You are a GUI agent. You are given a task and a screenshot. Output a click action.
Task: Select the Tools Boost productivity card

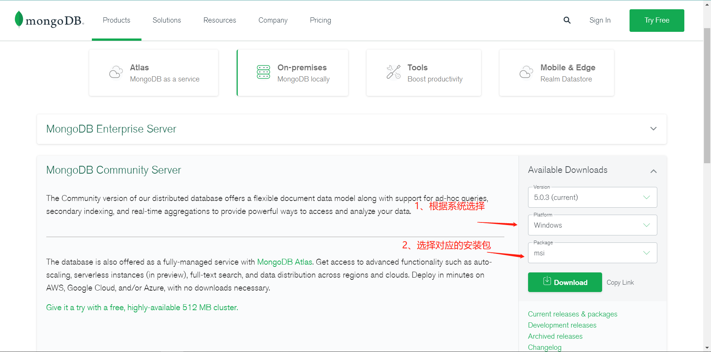point(424,73)
